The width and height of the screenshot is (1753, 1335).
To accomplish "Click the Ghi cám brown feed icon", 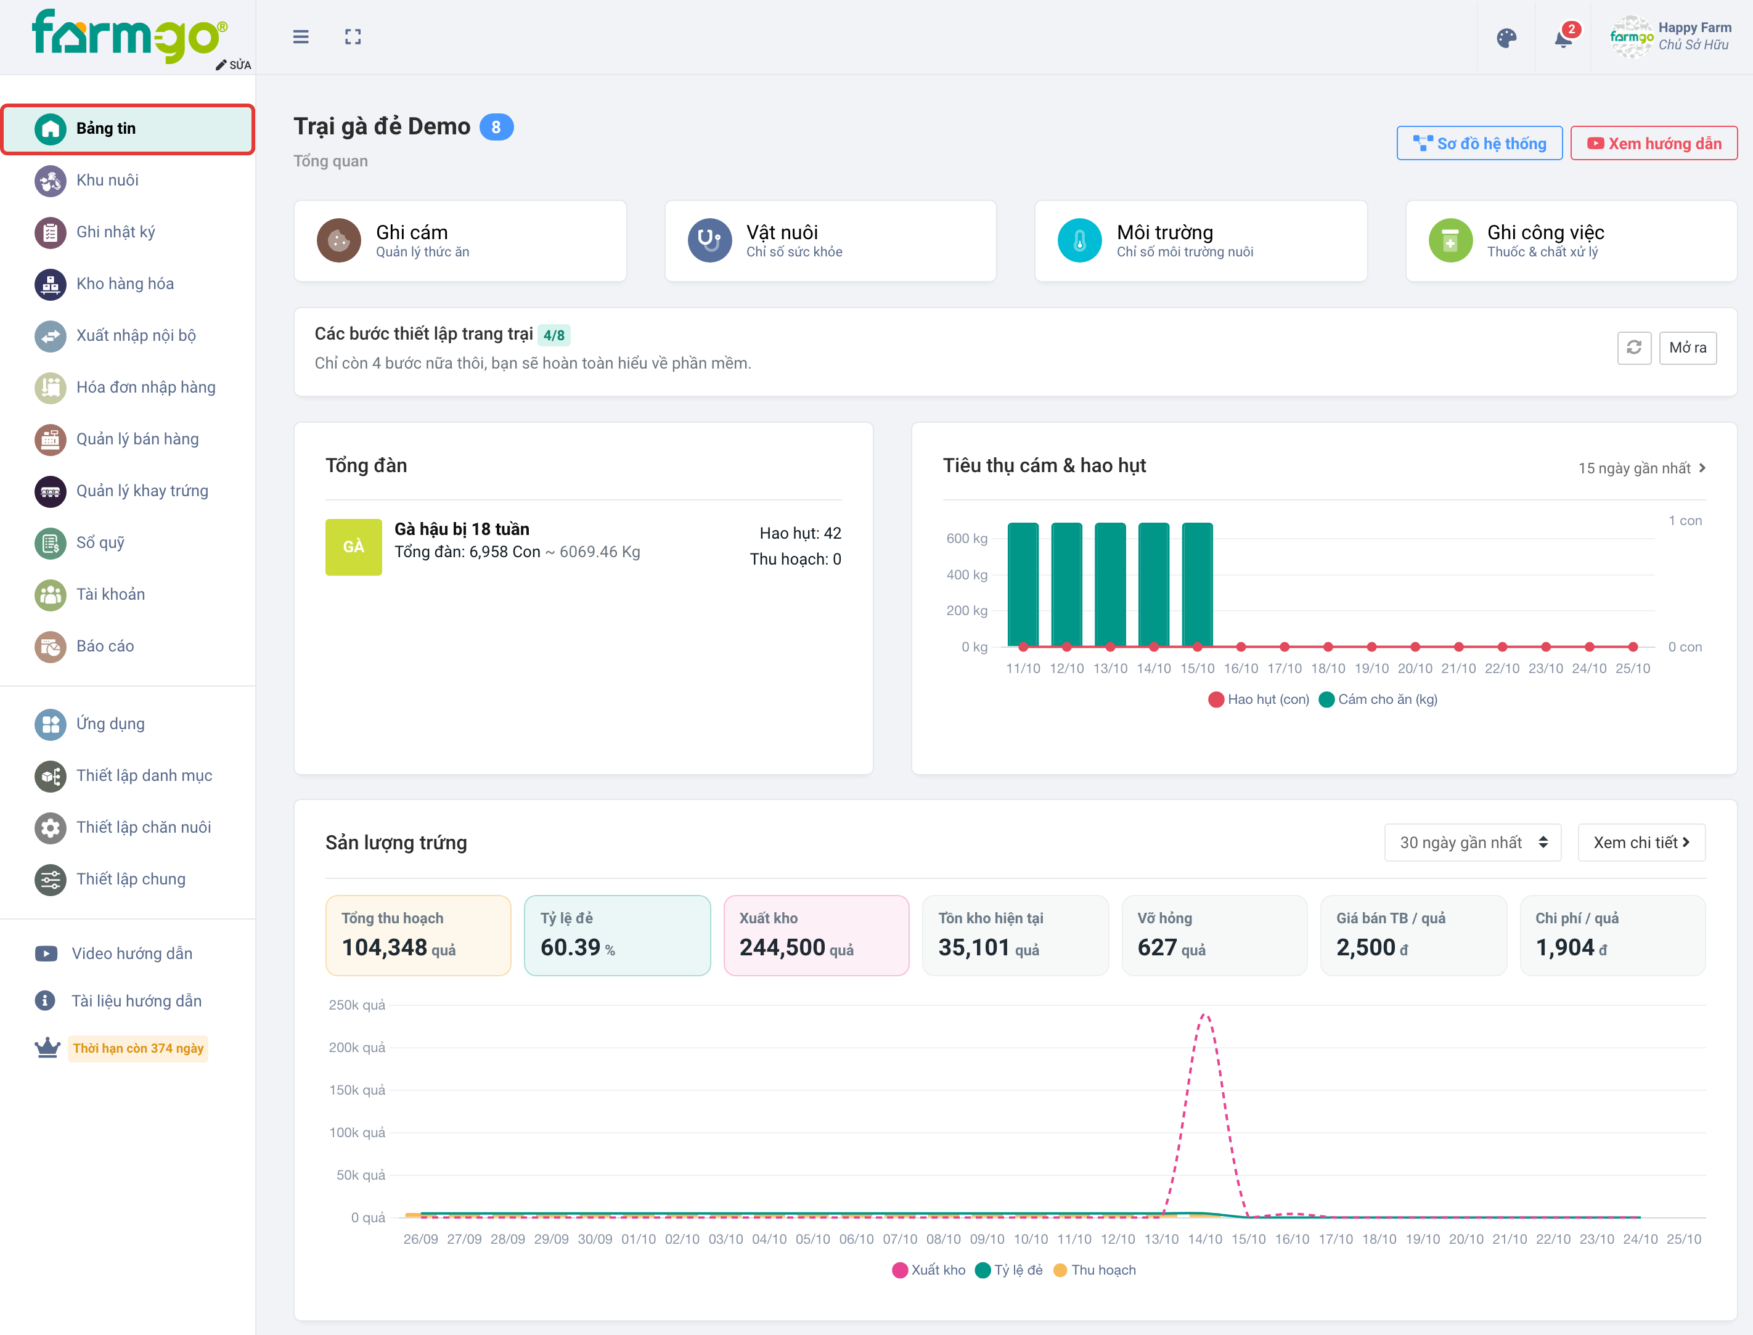I will tap(338, 240).
